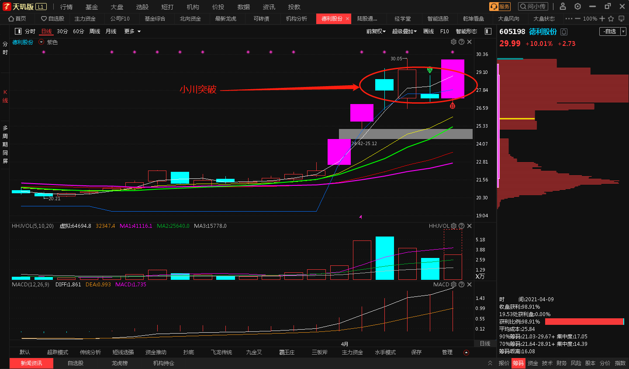Click the 24.42-25.12 gray gap zone band

click(406, 134)
